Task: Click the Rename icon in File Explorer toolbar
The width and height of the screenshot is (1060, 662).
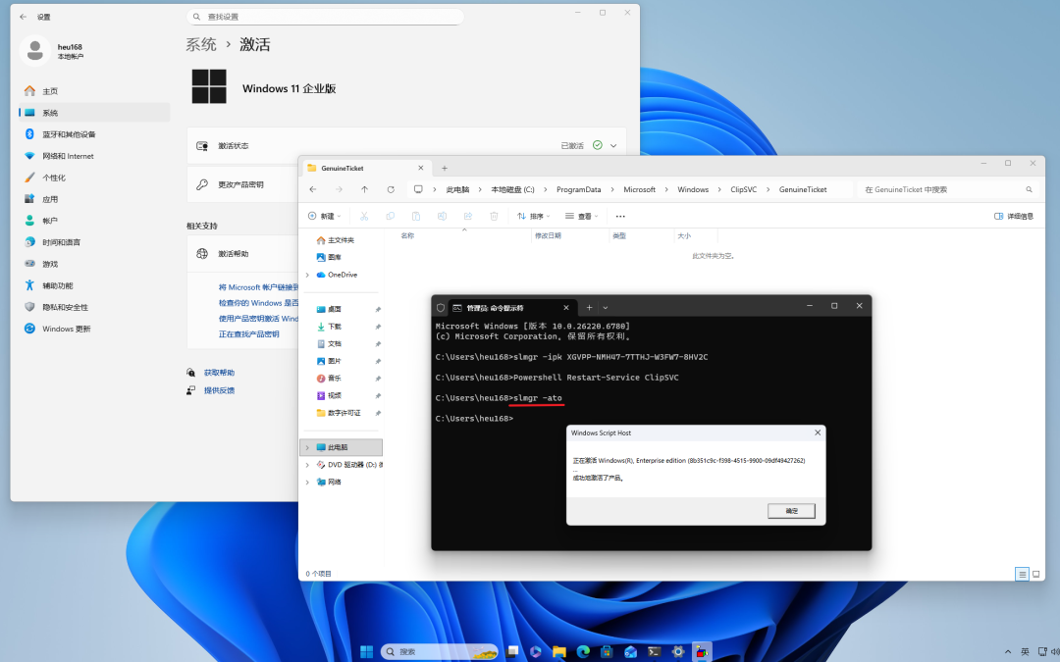Action: (442, 216)
